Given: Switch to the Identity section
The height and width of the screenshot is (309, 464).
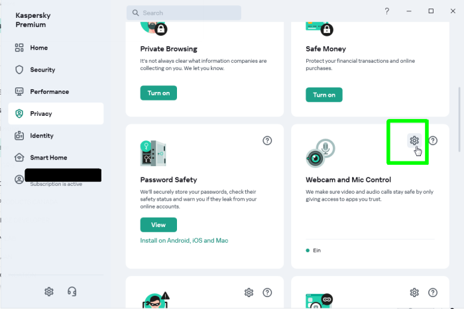Looking at the screenshot, I should (41, 136).
